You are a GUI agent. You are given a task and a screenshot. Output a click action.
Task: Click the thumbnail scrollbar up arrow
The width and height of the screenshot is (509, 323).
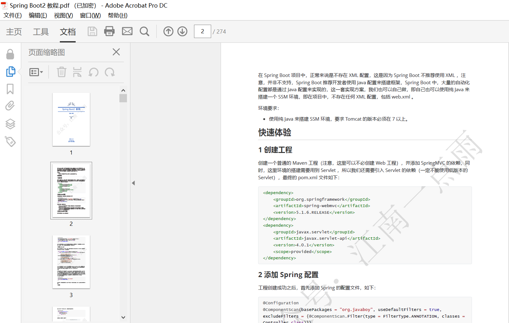pos(123,90)
